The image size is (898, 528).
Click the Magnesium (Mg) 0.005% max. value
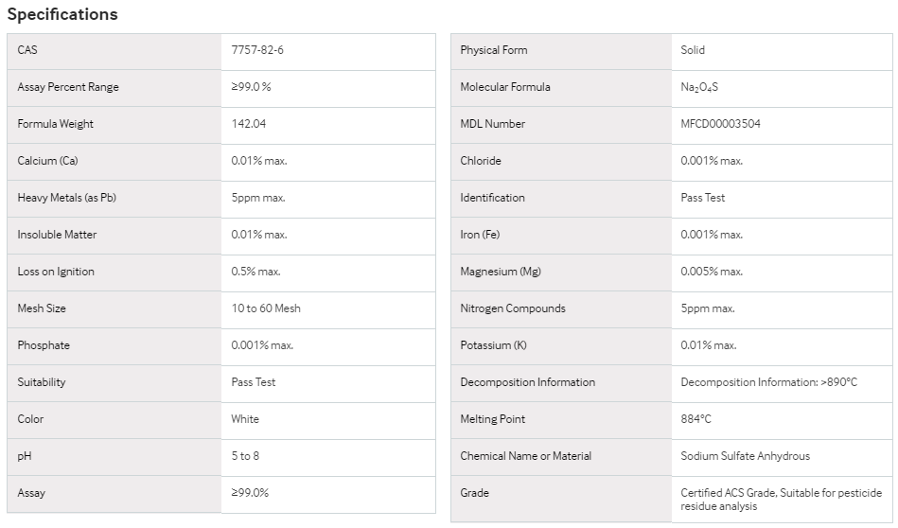[712, 272]
